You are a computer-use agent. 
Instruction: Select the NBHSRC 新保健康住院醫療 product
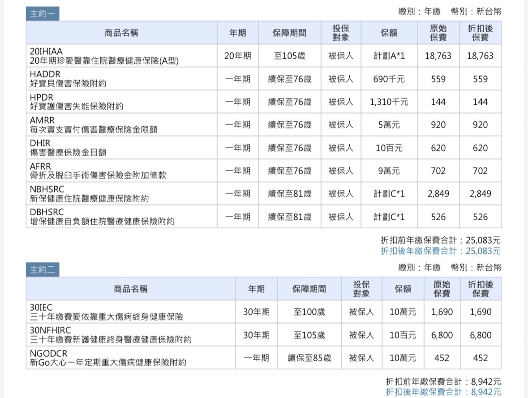(89, 194)
